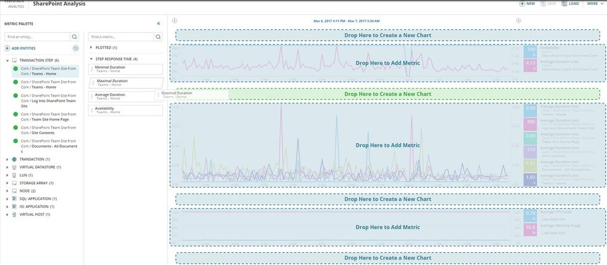Click the 0.78 Average CPU Load swatch
607x265 pixels.
point(530,216)
